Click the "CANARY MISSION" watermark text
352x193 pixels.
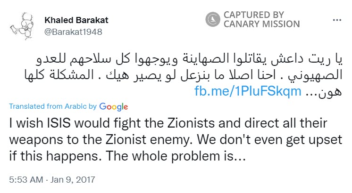point(261,24)
